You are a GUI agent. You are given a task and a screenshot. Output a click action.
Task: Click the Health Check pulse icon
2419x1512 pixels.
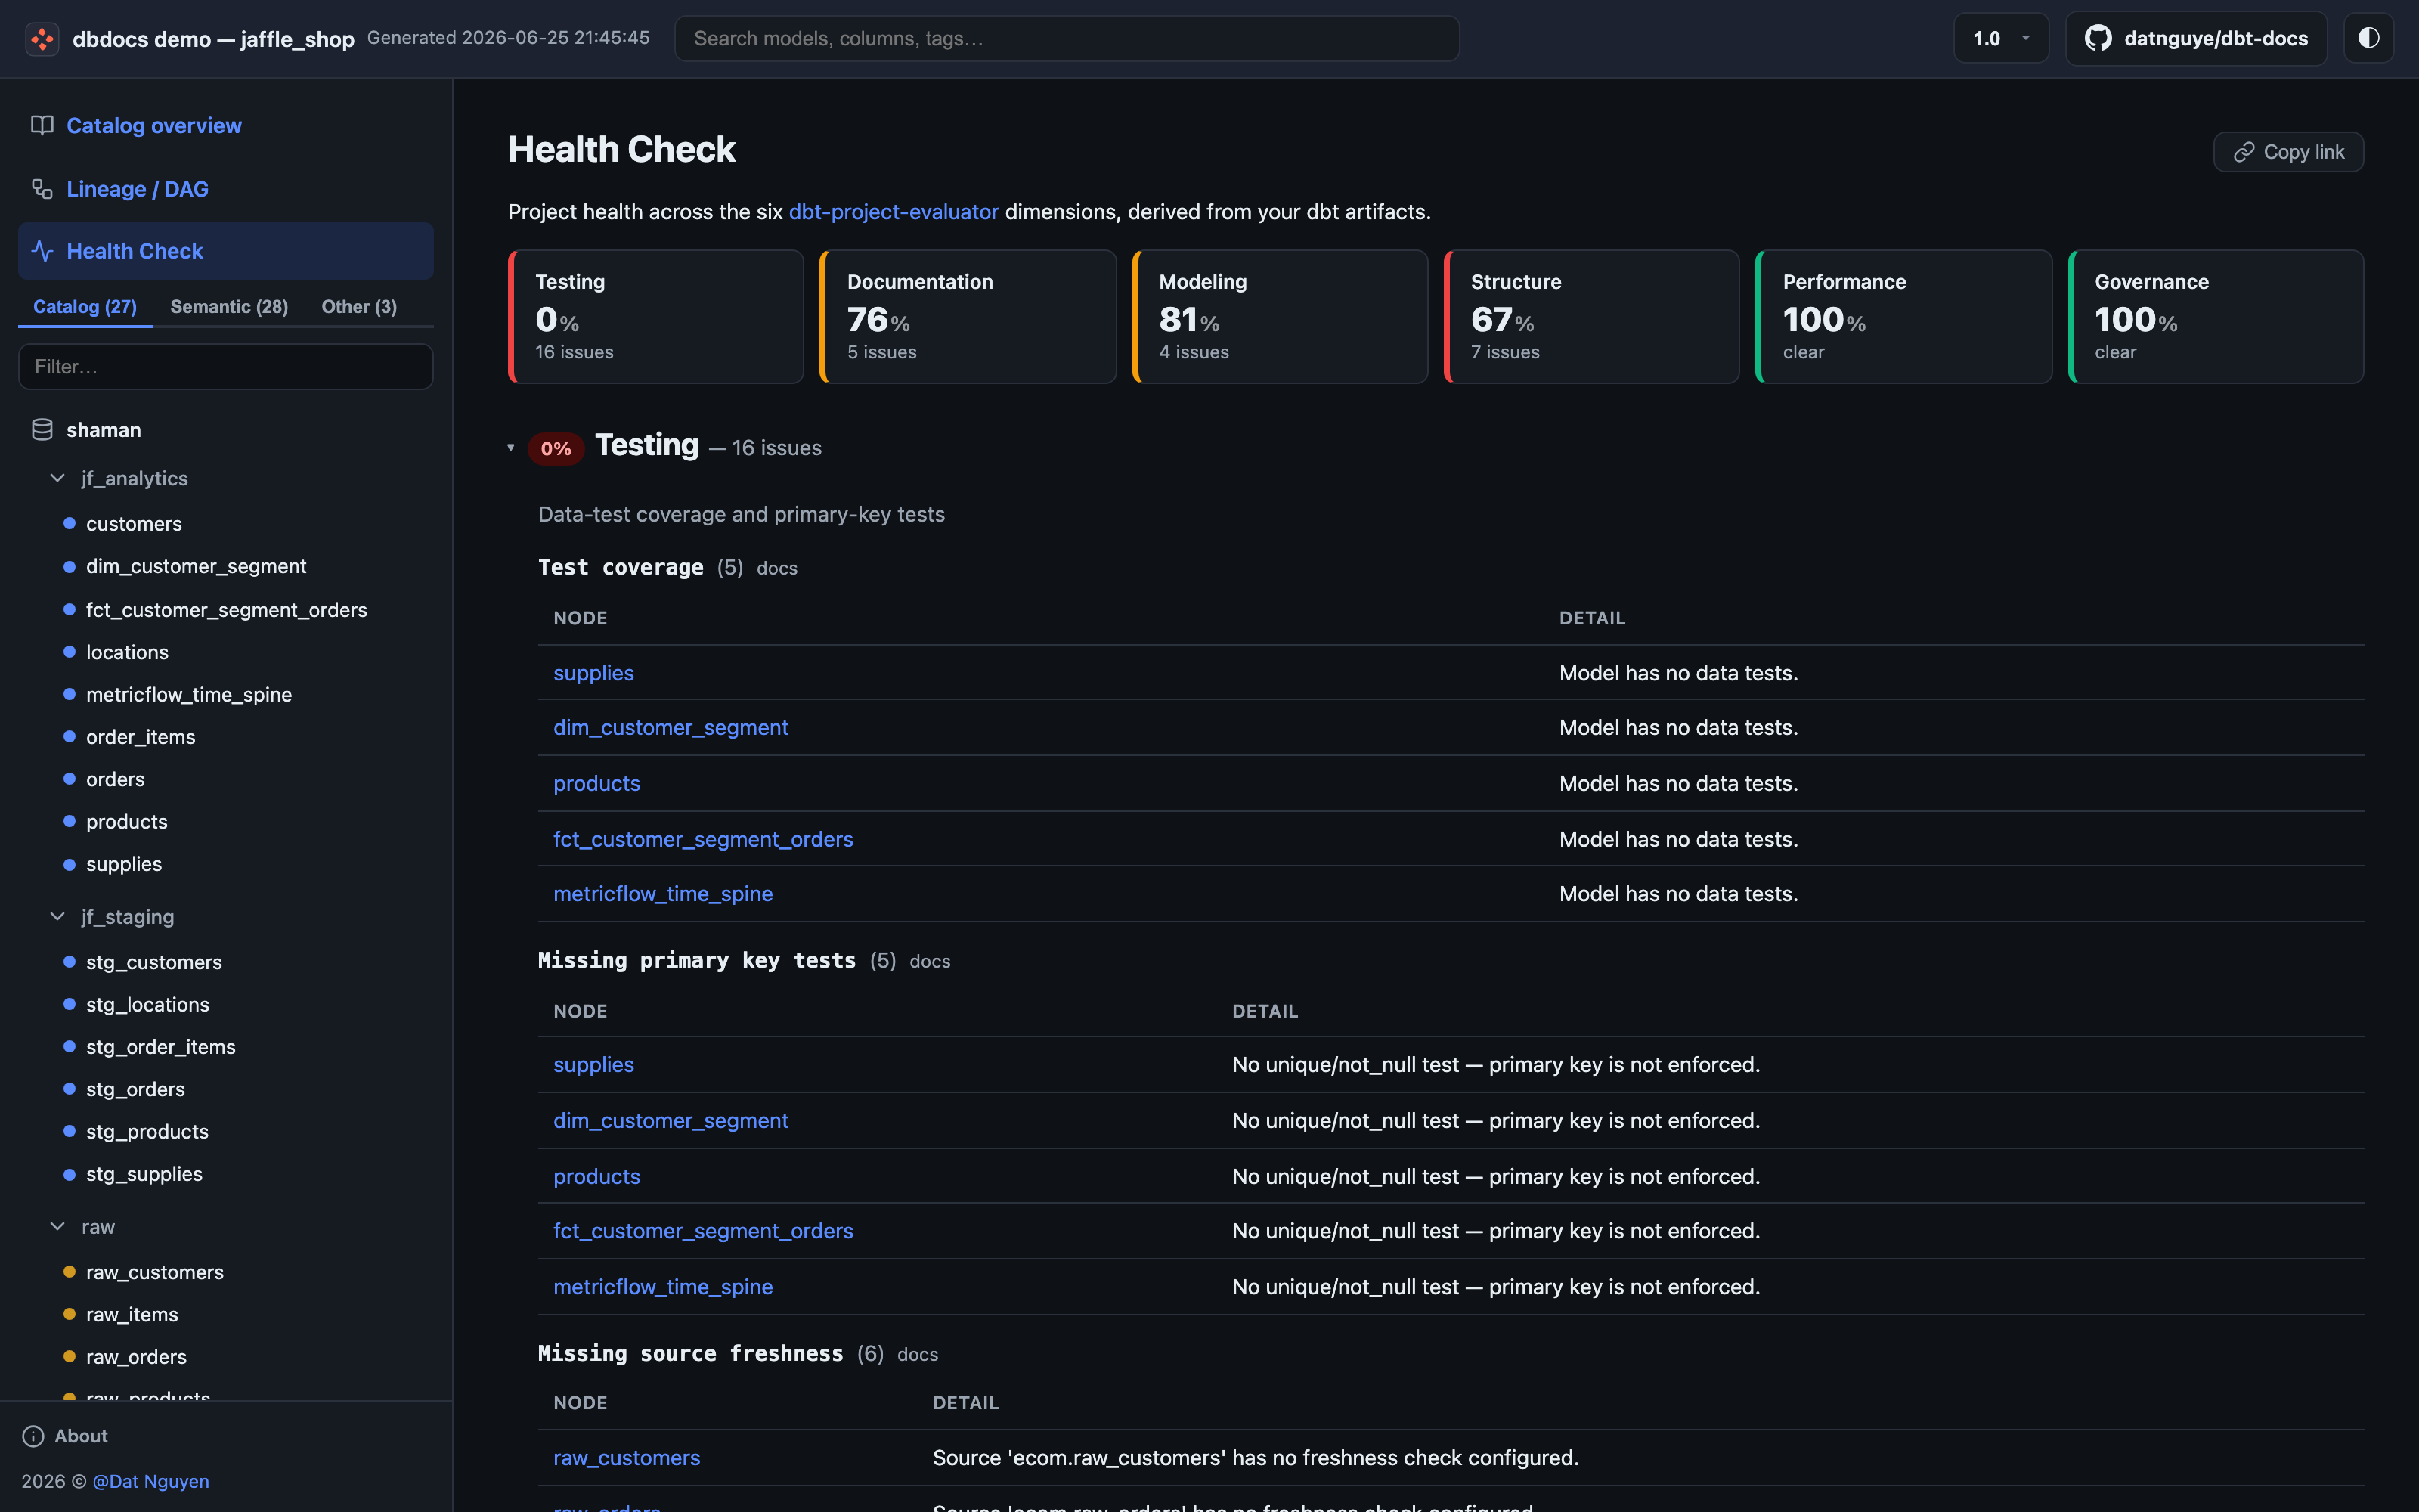pos(42,251)
